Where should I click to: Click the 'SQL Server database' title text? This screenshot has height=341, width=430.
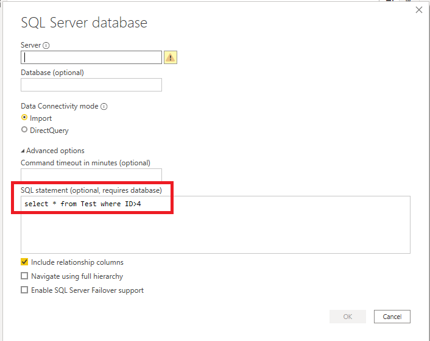click(x=84, y=23)
